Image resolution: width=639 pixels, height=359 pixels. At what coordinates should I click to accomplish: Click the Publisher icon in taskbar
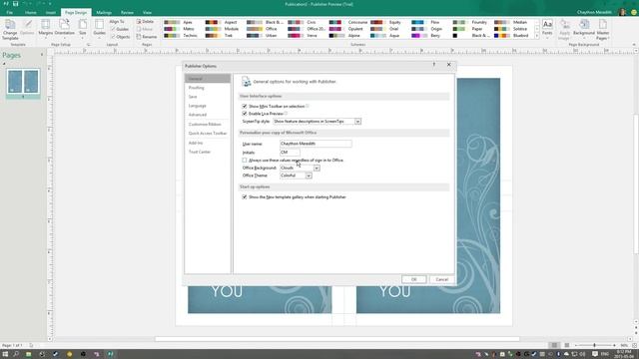pos(111,354)
